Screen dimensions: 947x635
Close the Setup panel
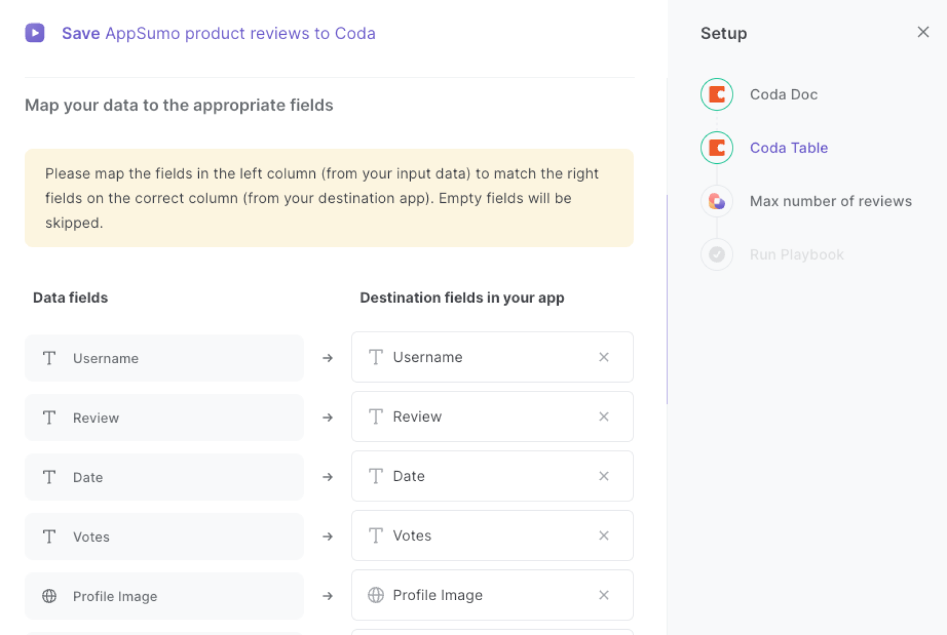pyautogui.click(x=923, y=32)
